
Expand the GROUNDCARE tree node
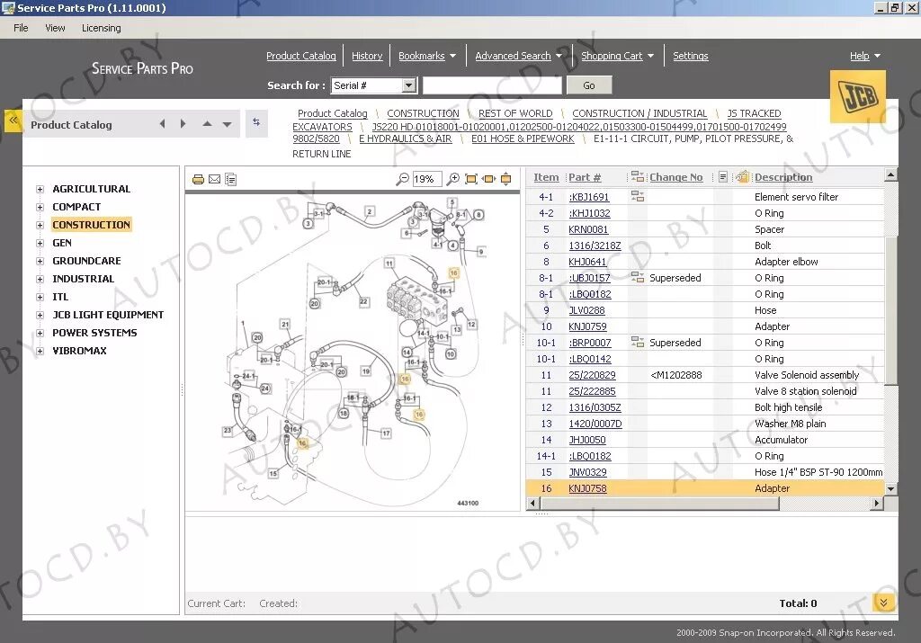(40, 262)
